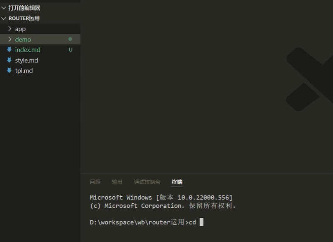333x242 pixels.
Task: Expand the app folder chevron
Action: (10, 29)
